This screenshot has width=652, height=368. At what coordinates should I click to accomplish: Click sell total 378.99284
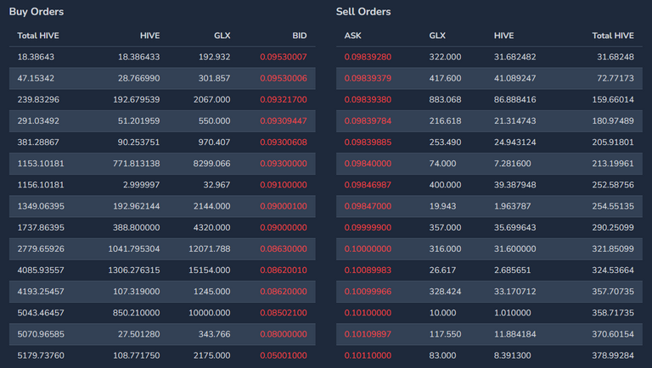point(613,355)
